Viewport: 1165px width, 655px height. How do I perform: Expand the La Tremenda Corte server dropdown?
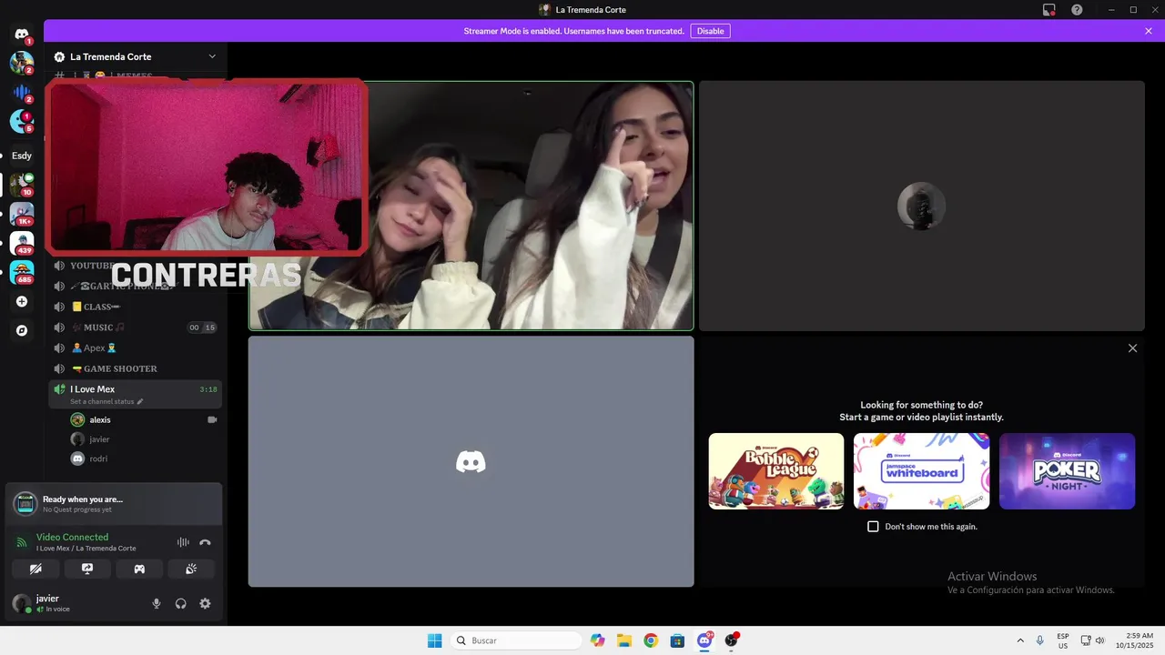(212, 56)
